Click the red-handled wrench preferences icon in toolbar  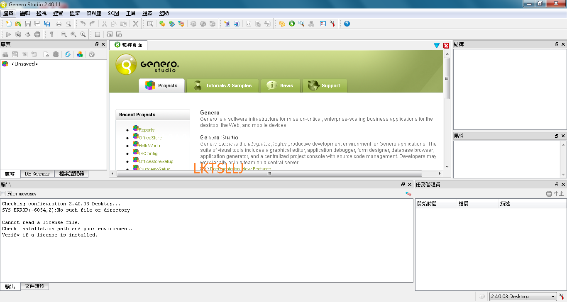[332, 24]
